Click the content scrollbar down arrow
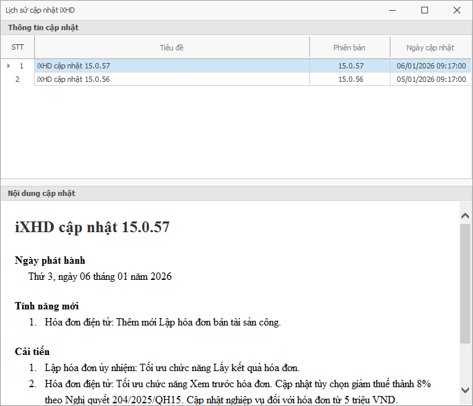Viewport: 473px width, 406px height. (x=465, y=390)
